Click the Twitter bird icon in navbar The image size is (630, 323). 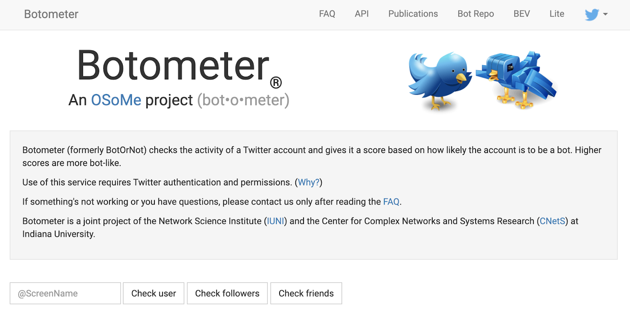pos(591,15)
